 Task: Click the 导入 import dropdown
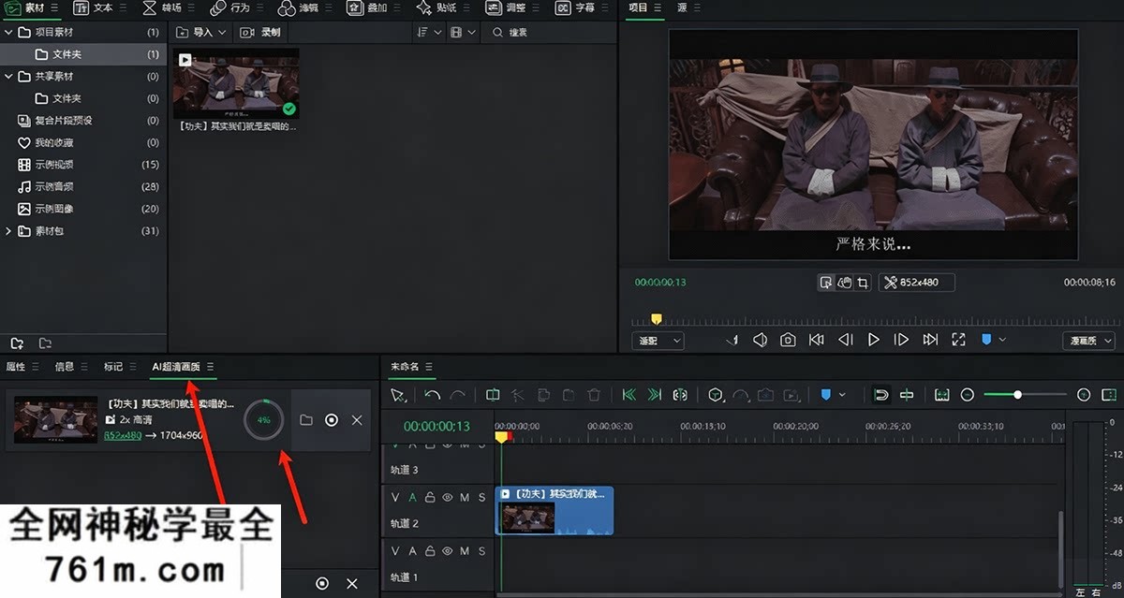click(201, 32)
